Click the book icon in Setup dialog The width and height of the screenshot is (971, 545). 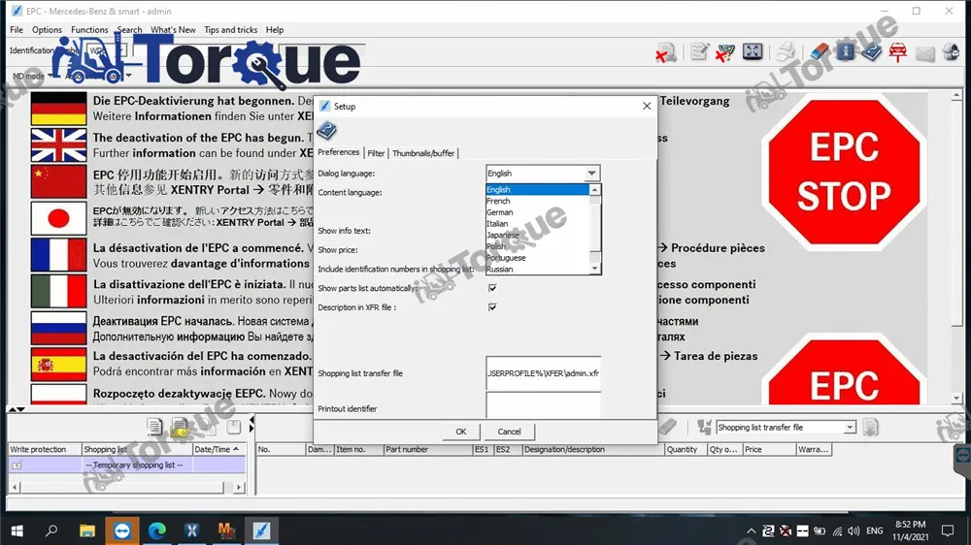tap(326, 131)
